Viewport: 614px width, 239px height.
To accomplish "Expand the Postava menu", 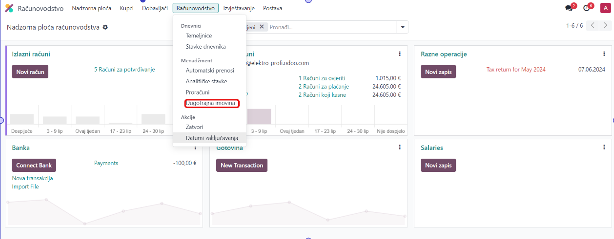I will (x=272, y=8).
